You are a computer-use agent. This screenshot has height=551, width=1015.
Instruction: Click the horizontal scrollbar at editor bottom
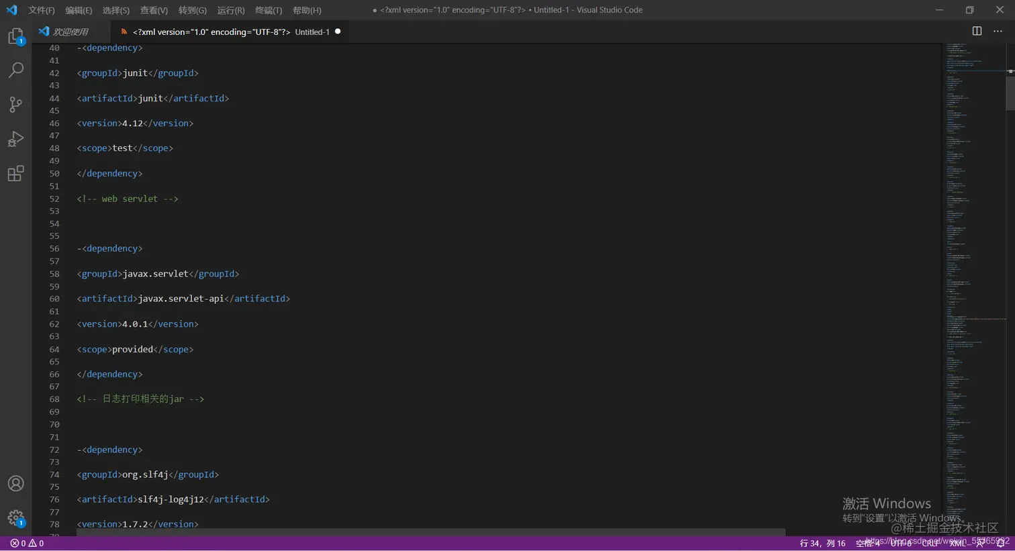(x=430, y=532)
